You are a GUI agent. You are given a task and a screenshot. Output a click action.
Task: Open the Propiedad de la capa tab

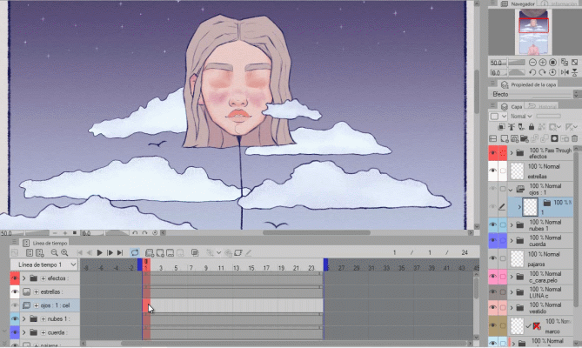click(528, 84)
